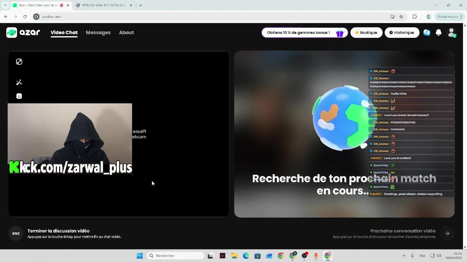Open the Chrome profile avatar
467x262 pixels.
(429, 17)
